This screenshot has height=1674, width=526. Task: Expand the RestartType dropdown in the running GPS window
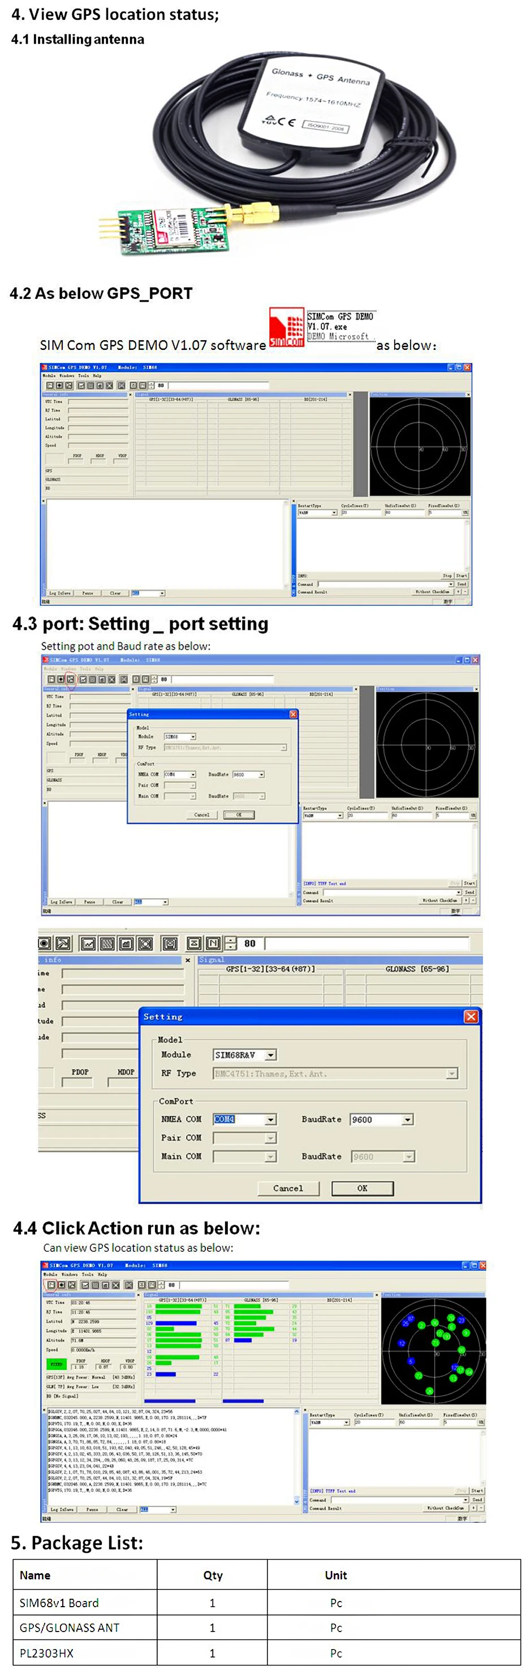point(346,1423)
